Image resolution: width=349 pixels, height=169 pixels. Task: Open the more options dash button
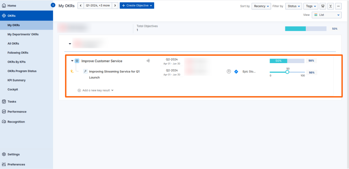click(338, 6)
